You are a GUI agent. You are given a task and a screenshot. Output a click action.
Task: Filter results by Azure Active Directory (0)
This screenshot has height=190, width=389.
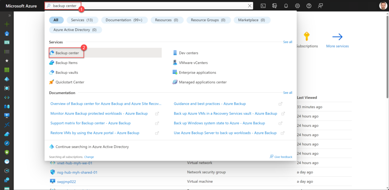(76, 30)
